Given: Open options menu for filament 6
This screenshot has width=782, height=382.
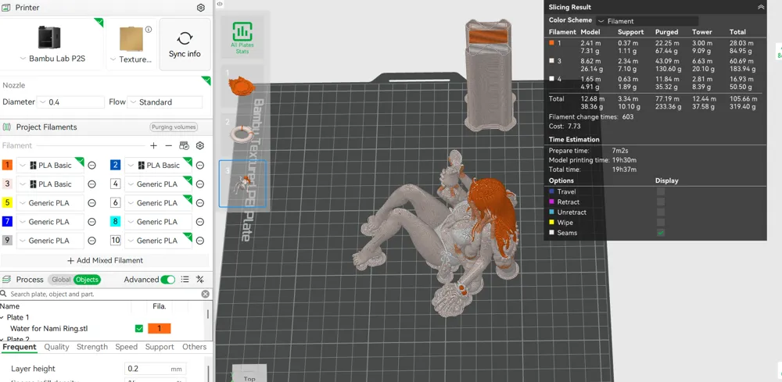Looking at the screenshot, I should pos(200,203).
